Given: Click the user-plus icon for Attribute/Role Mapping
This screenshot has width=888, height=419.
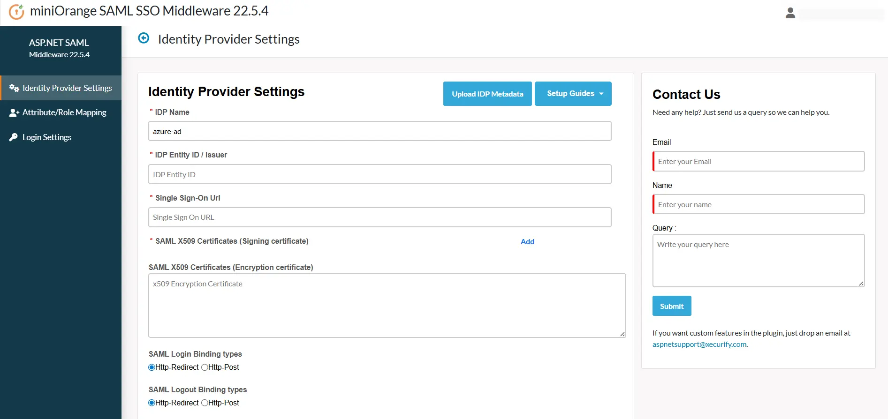Looking at the screenshot, I should pos(14,112).
